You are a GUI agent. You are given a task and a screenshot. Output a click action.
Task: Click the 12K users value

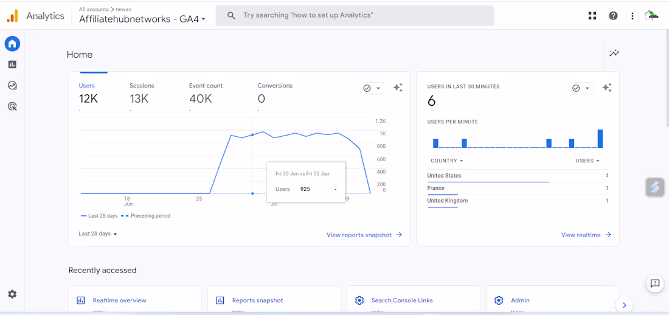pyautogui.click(x=88, y=99)
